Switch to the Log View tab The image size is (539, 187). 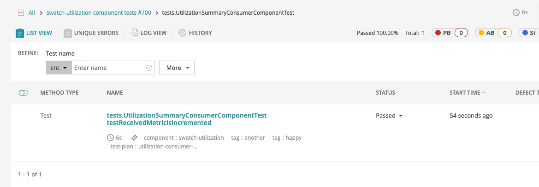click(x=153, y=33)
